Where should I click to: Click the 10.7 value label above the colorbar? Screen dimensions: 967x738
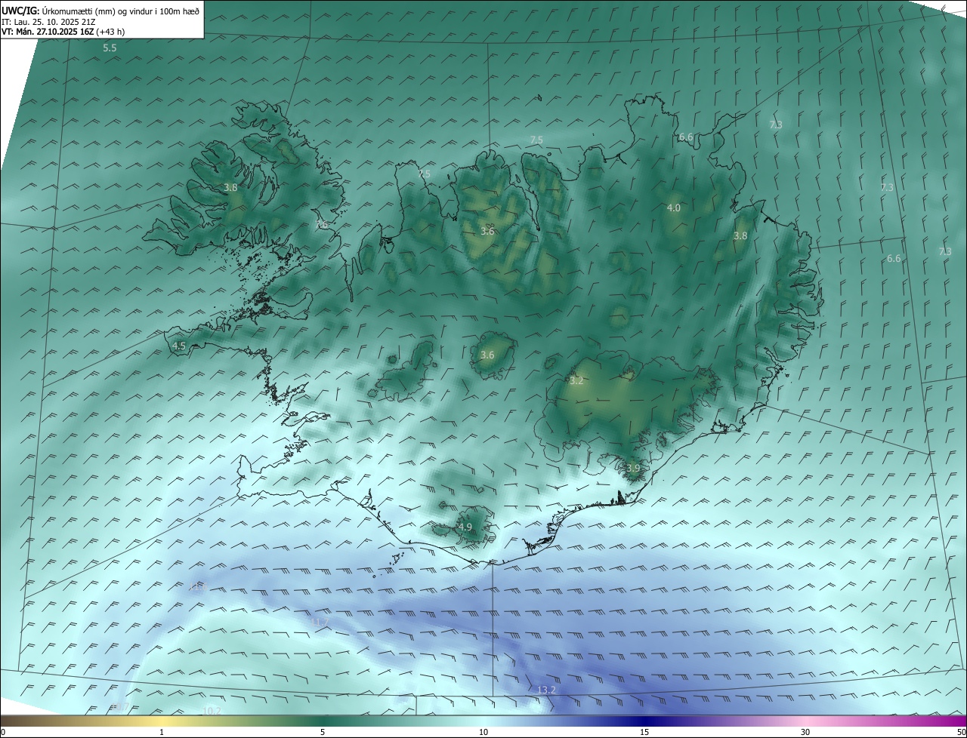(x=122, y=707)
